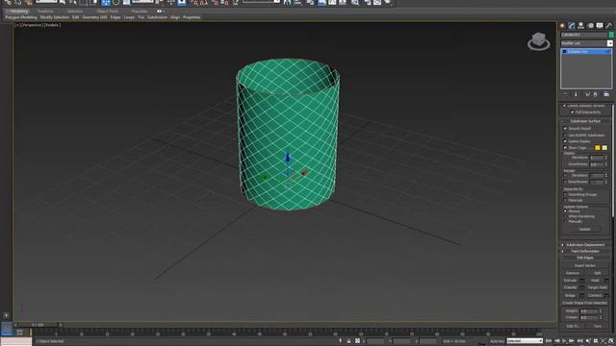
Task: Open the Geometry (All) ribbon panel
Action: coord(94,17)
